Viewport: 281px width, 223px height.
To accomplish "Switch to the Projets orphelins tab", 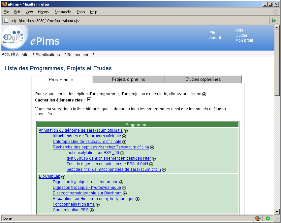I will point(128,79).
